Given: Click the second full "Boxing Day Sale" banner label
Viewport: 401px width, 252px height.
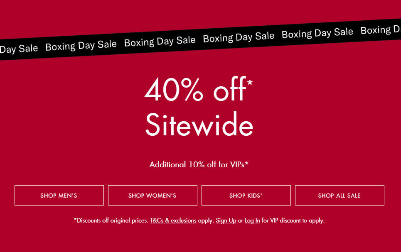Looking at the screenshot, I should point(160,41).
